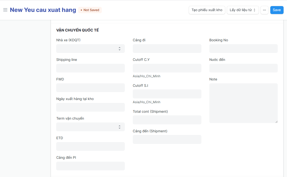Expand the Nhà xe (KDQT) select box

pyautogui.click(x=90, y=49)
